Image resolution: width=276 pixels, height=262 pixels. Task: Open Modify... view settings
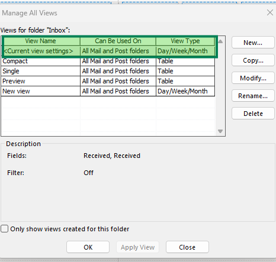253,78
